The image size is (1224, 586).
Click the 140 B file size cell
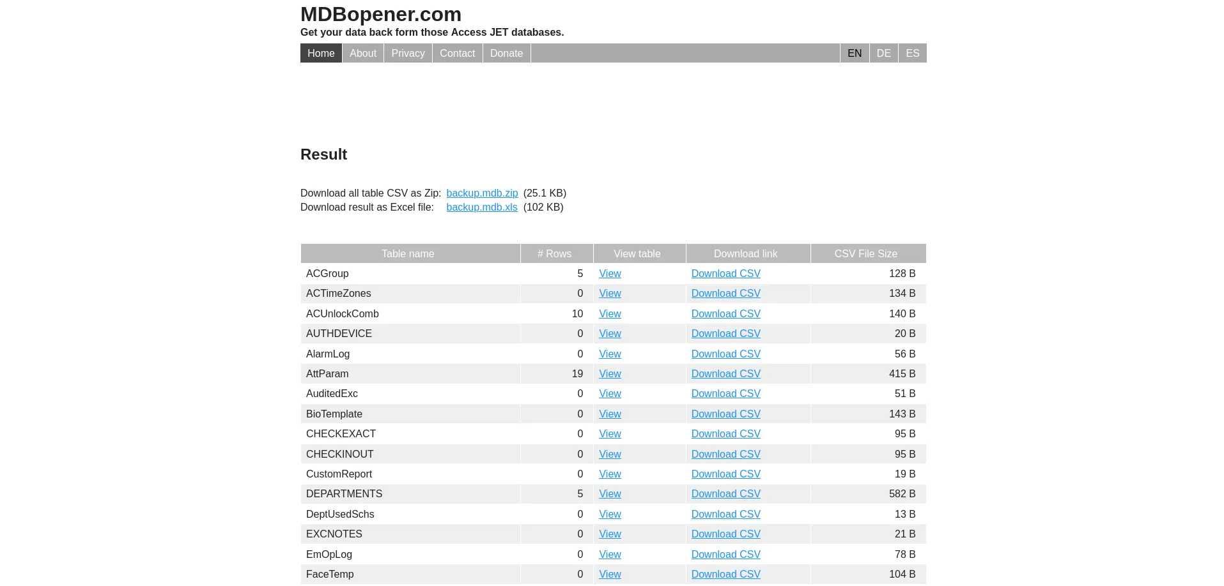869,313
